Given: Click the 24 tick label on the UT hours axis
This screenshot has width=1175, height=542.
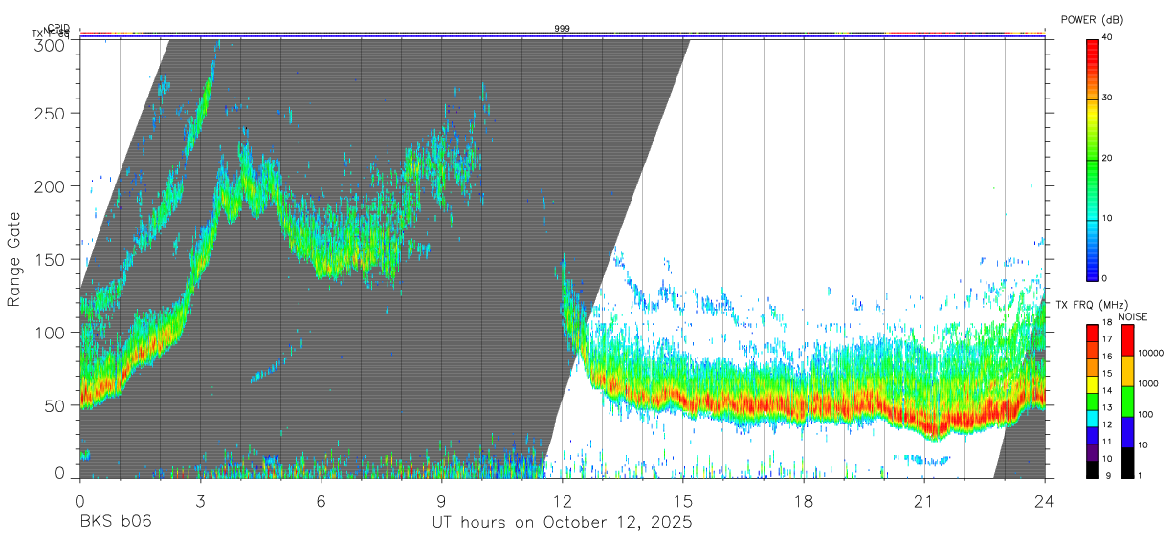Looking at the screenshot, I should pos(1045,500).
